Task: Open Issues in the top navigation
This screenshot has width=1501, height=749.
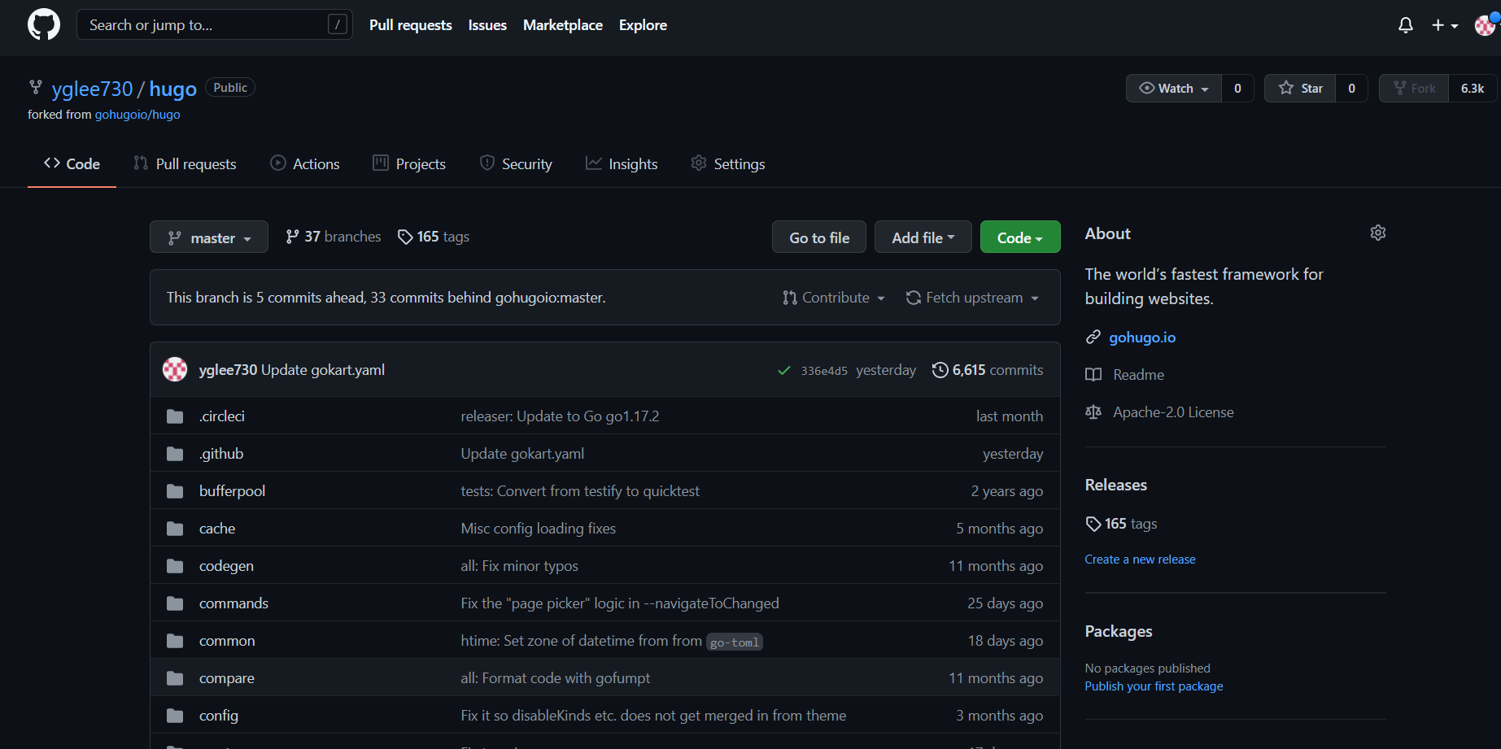Action: [x=487, y=25]
